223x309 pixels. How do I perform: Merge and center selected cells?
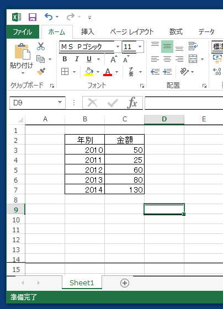point(193,59)
